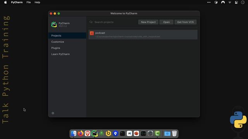The height and width of the screenshot is (139, 248).
Task: Click the podcast project's path text
Action: (x=127, y=37)
